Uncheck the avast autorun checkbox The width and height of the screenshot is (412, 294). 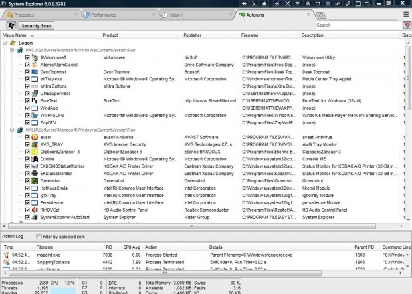click(x=27, y=137)
